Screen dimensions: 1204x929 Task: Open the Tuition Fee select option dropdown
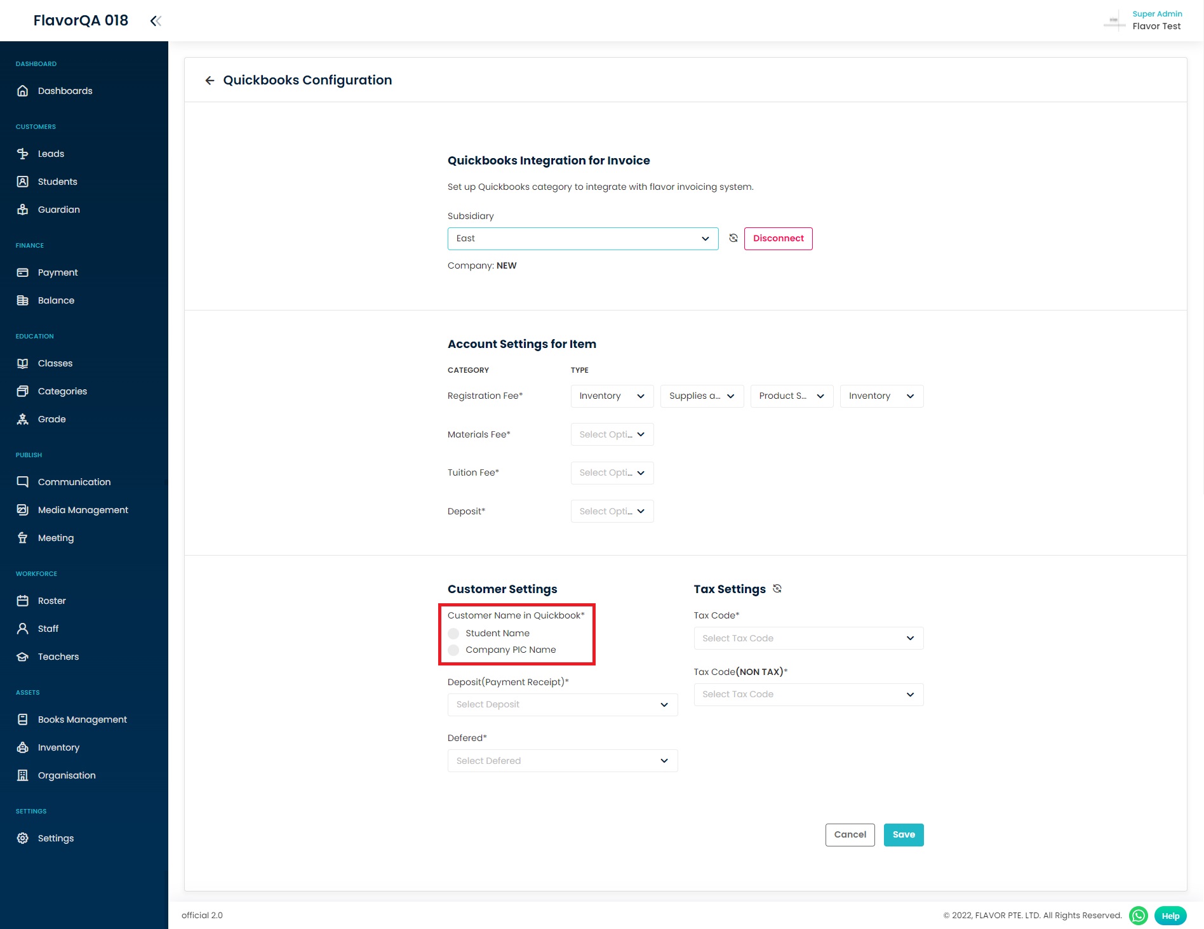[612, 473]
